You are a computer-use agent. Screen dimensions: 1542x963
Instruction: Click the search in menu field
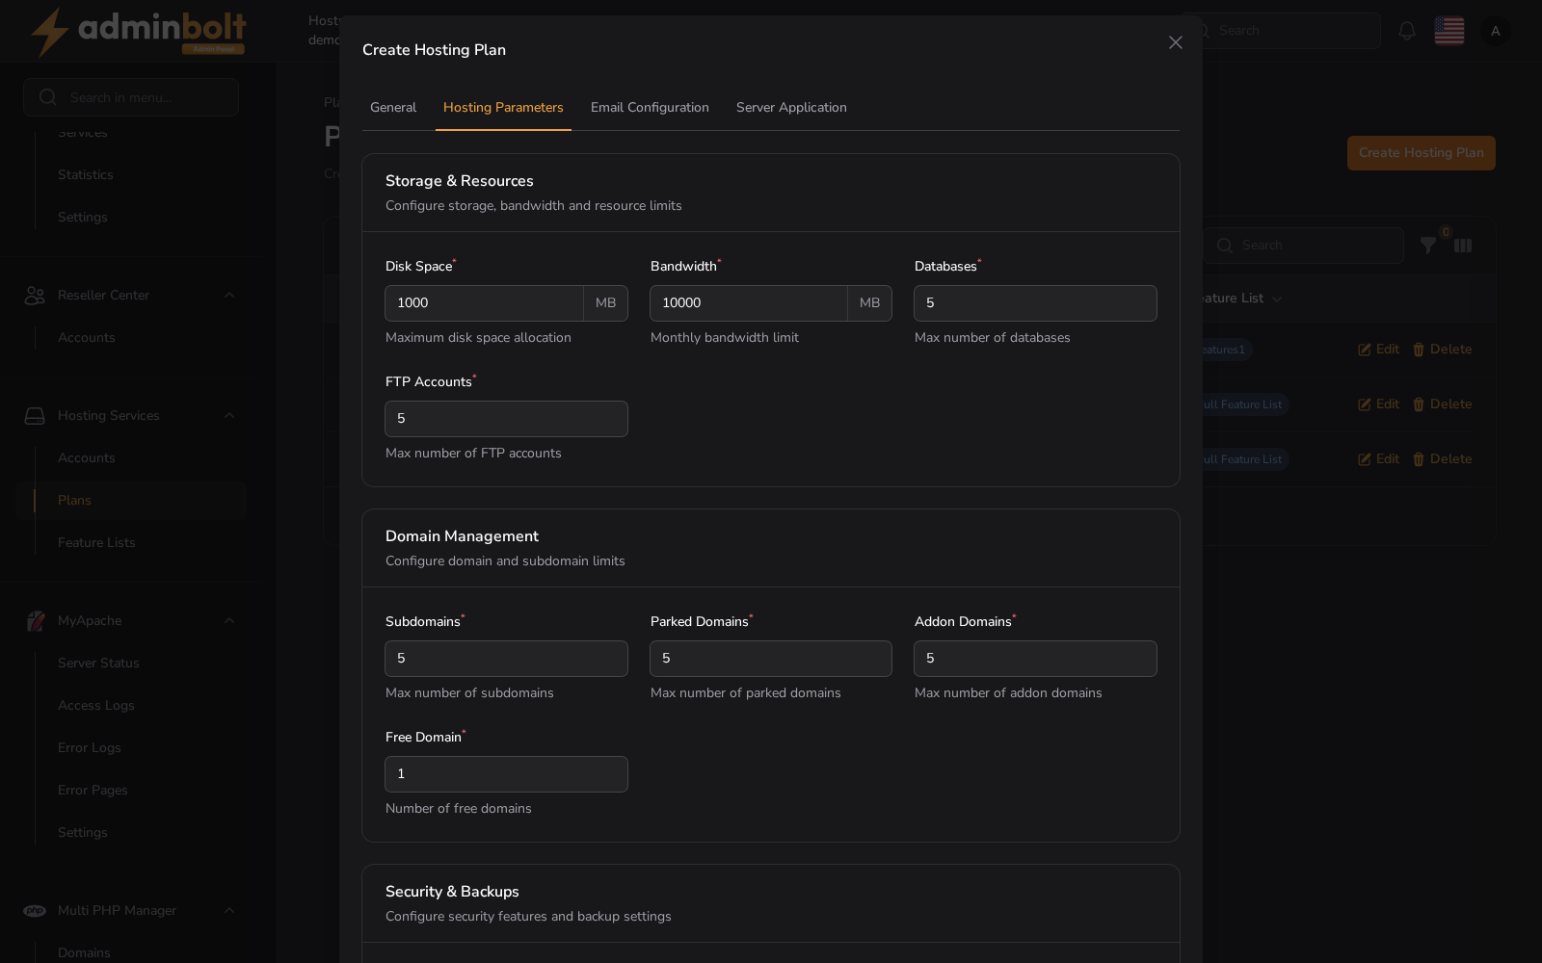pos(131,97)
